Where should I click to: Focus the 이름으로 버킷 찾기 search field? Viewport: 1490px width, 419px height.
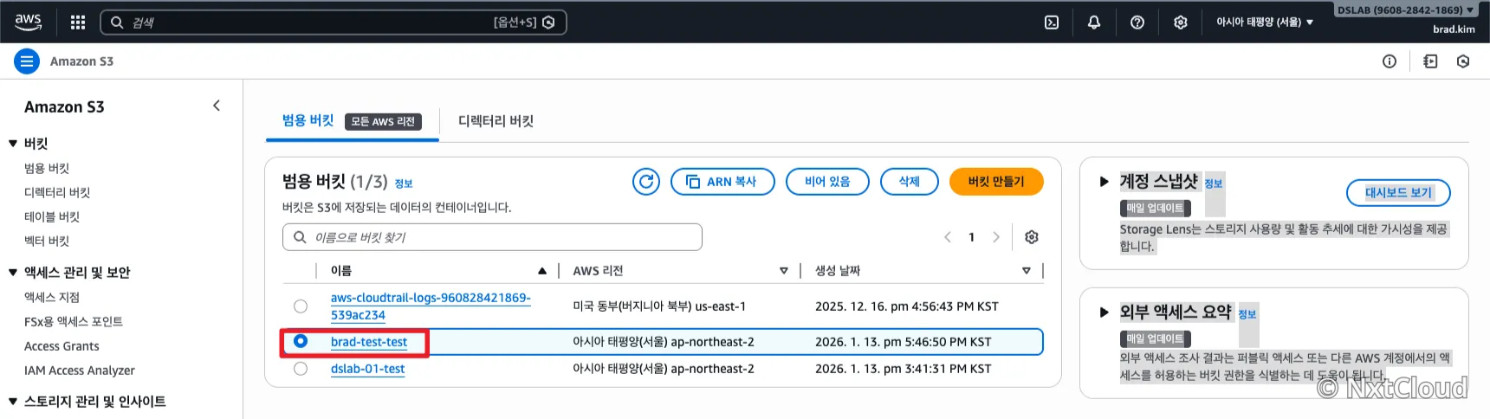tap(492, 237)
